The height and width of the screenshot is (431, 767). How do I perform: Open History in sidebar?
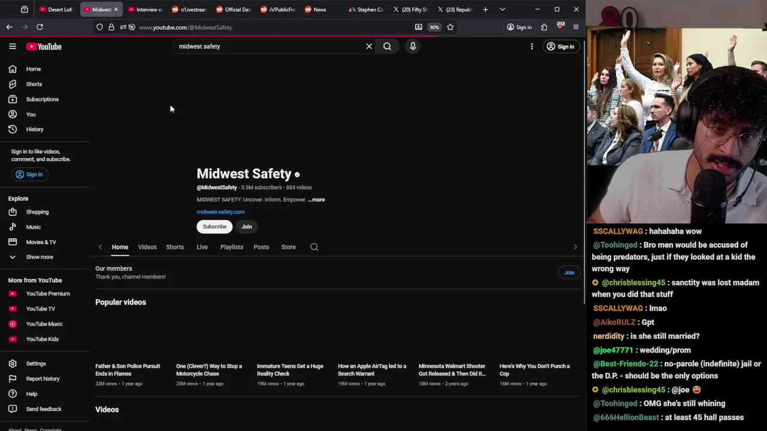pos(34,129)
